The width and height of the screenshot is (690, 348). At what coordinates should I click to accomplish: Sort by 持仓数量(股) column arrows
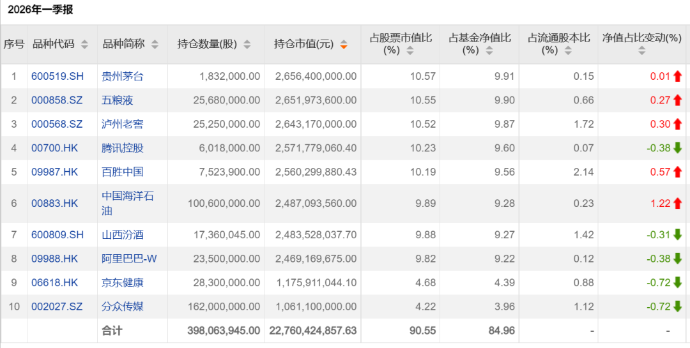(247, 45)
